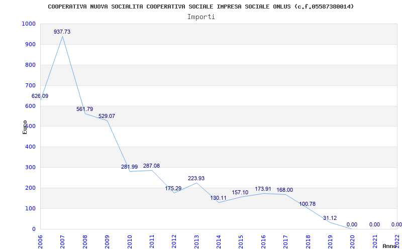Select the 157.10 data label
402x251 pixels.
click(x=240, y=192)
